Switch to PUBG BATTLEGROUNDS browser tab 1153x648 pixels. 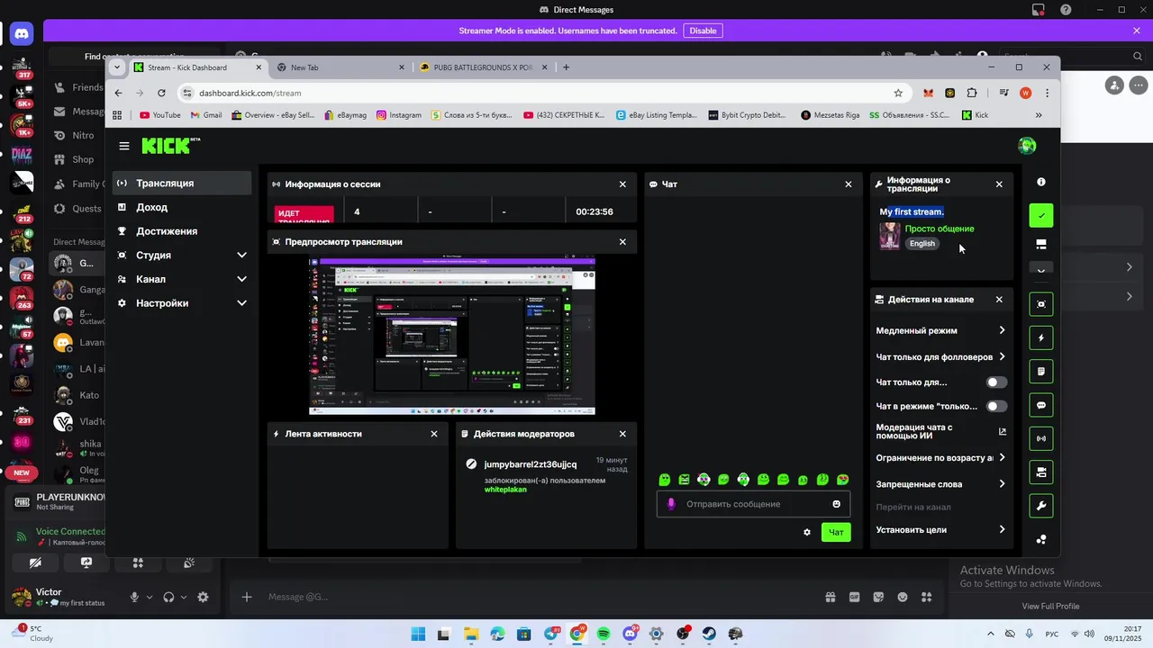(483, 67)
